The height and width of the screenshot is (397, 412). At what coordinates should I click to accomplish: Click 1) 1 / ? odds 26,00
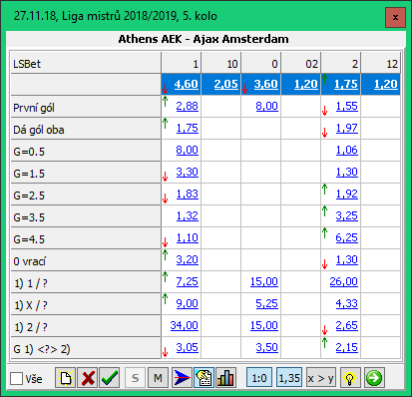click(x=344, y=281)
